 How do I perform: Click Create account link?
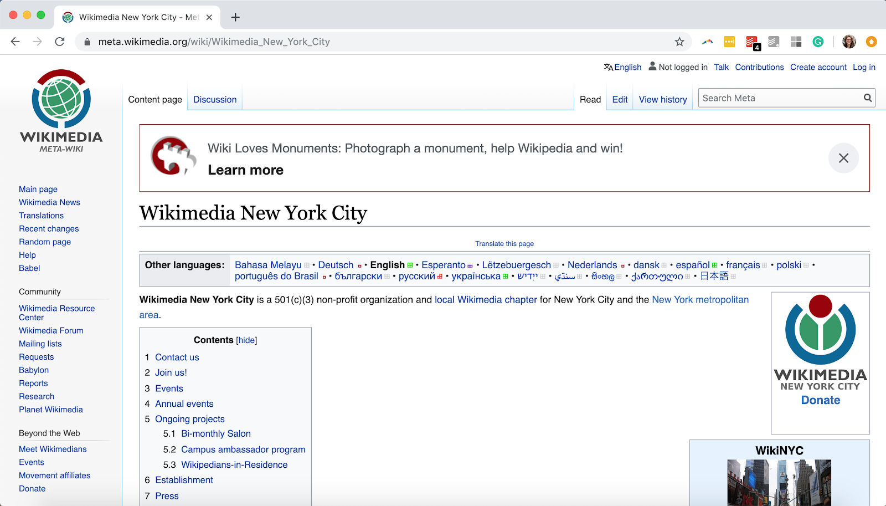[x=818, y=67]
